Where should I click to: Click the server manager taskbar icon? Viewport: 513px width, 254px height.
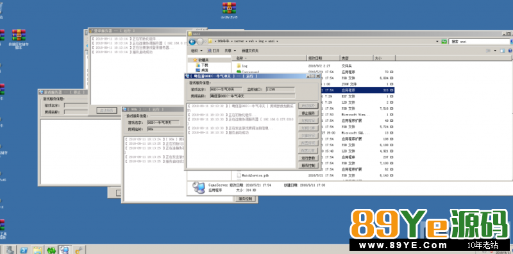(10, 250)
